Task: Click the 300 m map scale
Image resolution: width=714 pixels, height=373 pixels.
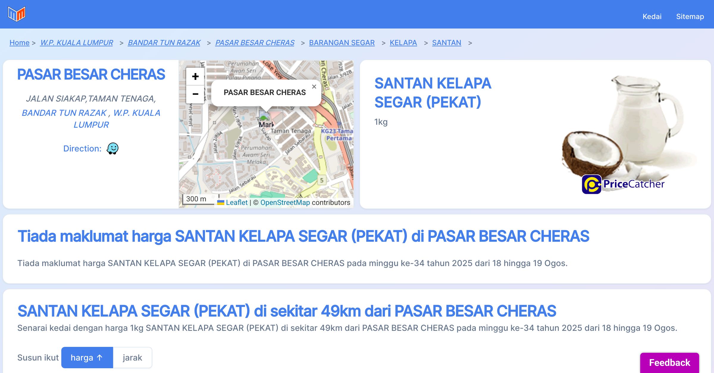Action: (201, 199)
